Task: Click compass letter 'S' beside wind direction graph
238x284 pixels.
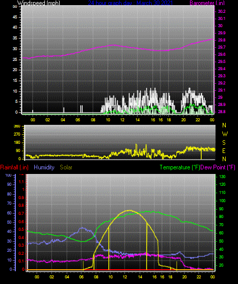Action: pyautogui.click(x=224, y=143)
